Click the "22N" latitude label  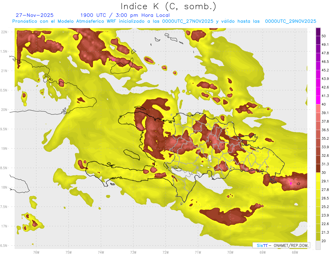click(x=4, y=32)
